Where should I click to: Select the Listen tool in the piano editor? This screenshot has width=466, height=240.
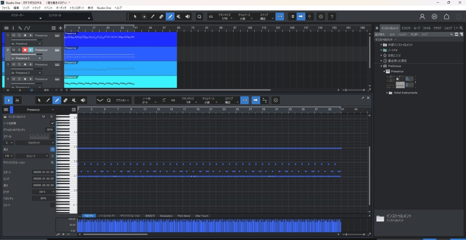83,100
